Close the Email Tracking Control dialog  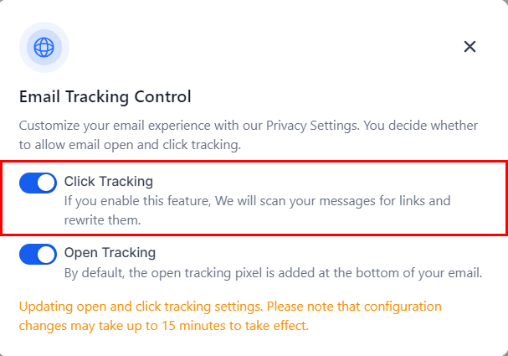coord(470,47)
